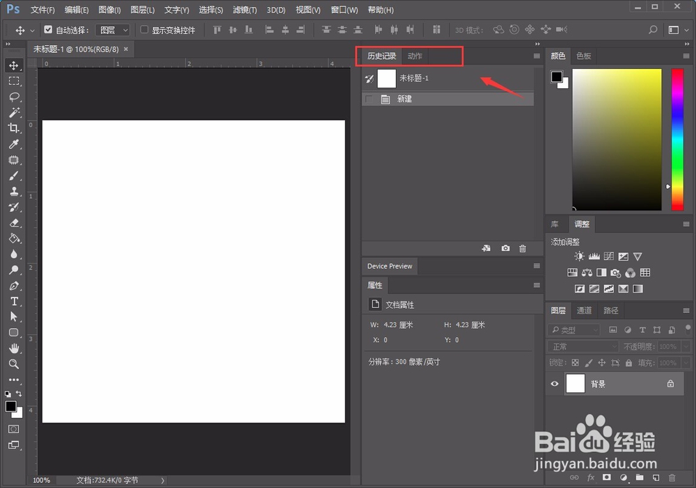Add Brightness/Contrast adjustment
The image size is (696, 488).
pos(579,257)
